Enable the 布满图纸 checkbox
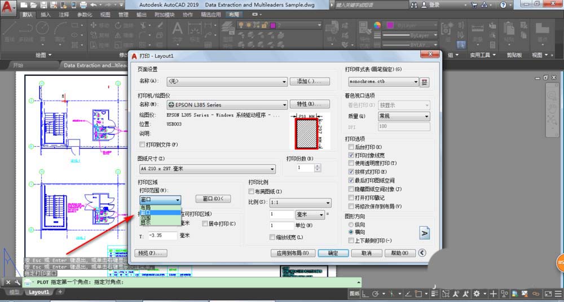The width and height of the screenshot is (564, 302). (252, 192)
